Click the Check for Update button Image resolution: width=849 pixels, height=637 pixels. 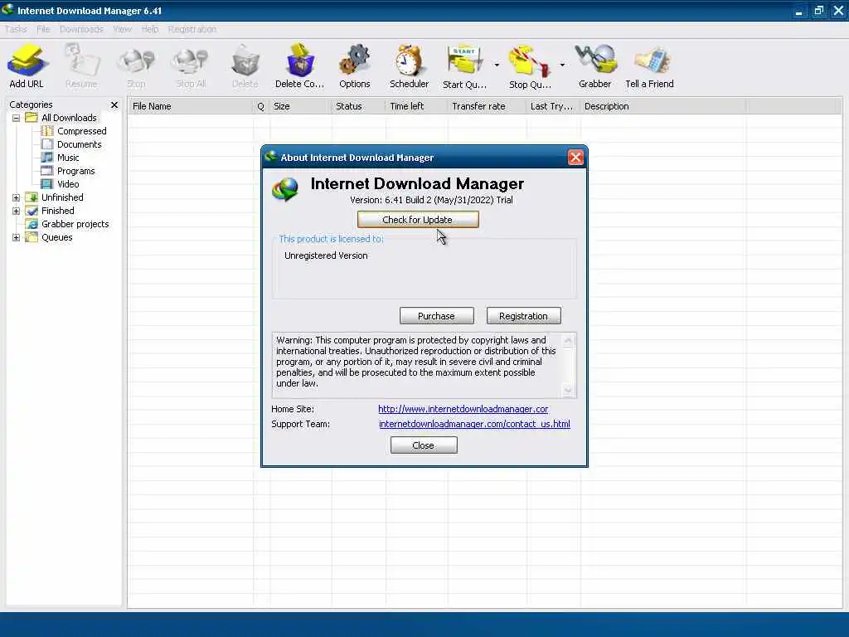[418, 219]
